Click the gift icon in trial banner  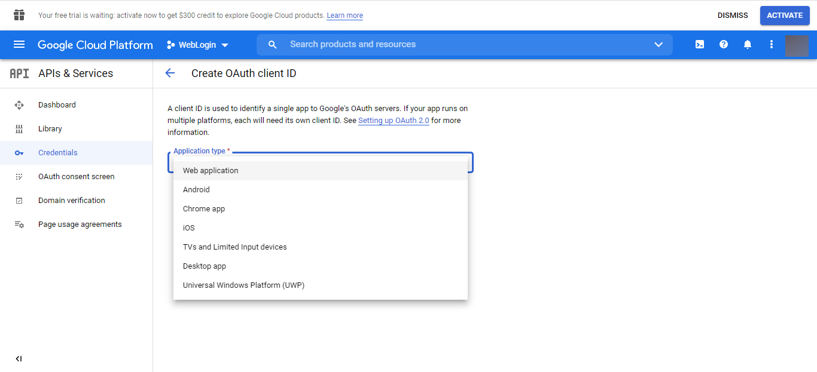pos(19,15)
